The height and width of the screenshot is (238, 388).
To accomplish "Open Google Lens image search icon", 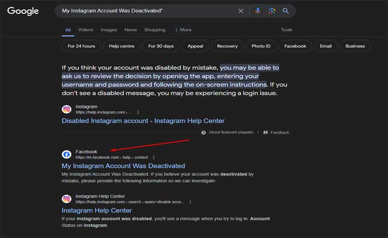I will click(272, 11).
